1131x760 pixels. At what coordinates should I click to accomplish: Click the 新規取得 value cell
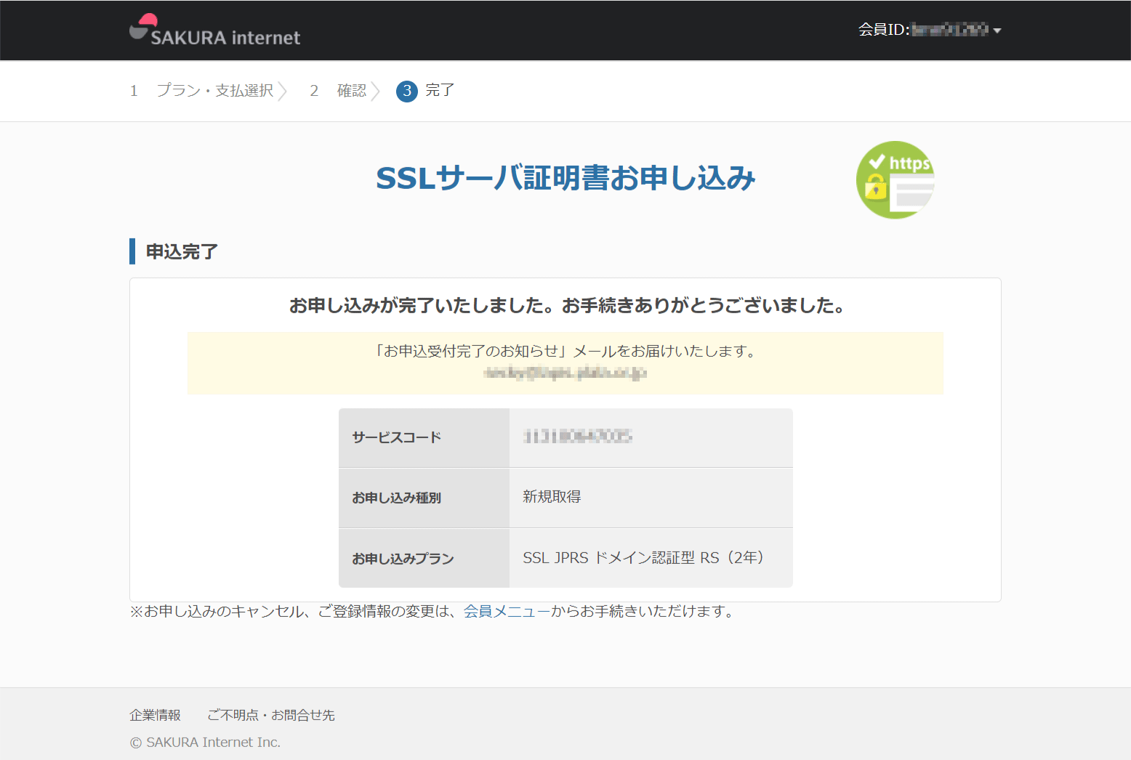point(651,498)
